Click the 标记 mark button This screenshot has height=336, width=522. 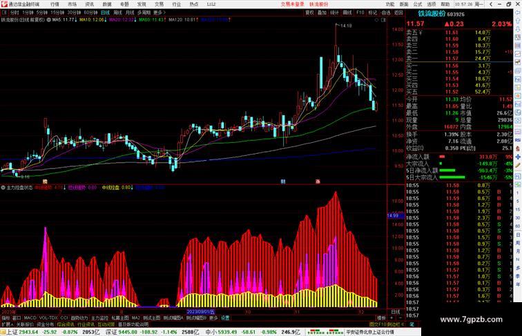[373, 12]
